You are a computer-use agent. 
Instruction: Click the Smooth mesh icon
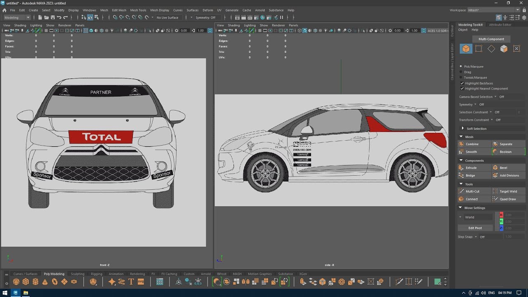(461, 152)
